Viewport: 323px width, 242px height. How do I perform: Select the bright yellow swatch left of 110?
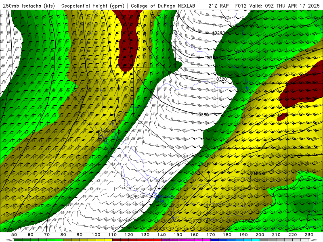click(x=108, y=240)
